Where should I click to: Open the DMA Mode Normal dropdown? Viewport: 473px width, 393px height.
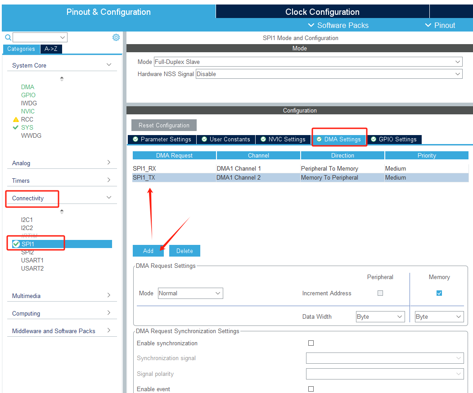(190, 293)
